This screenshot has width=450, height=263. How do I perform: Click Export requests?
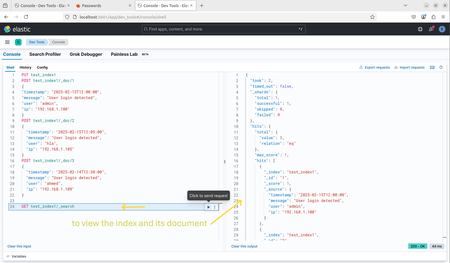(x=374, y=68)
